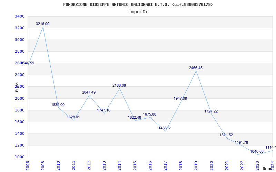Click the 3216.00 data label
This screenshot has width=276, height=172.
42,24
